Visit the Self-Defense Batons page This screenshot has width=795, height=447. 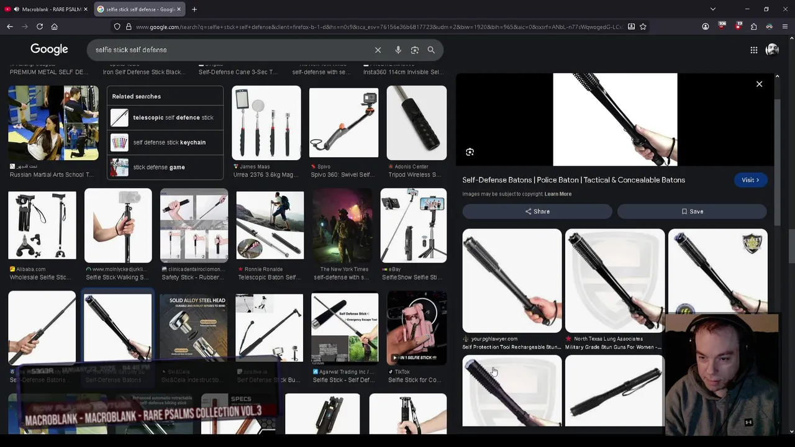(x=750, y=180)
